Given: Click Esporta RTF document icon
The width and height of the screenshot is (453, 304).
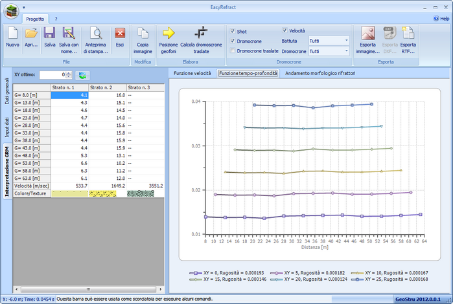Looking at the screenshot, I should [x=408, y=33].
